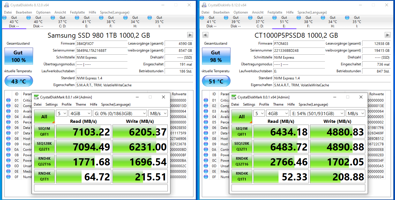Screen dimensions: 395x200
Task: Select E: drive 41 °C orb in left window
Action: 77,18
